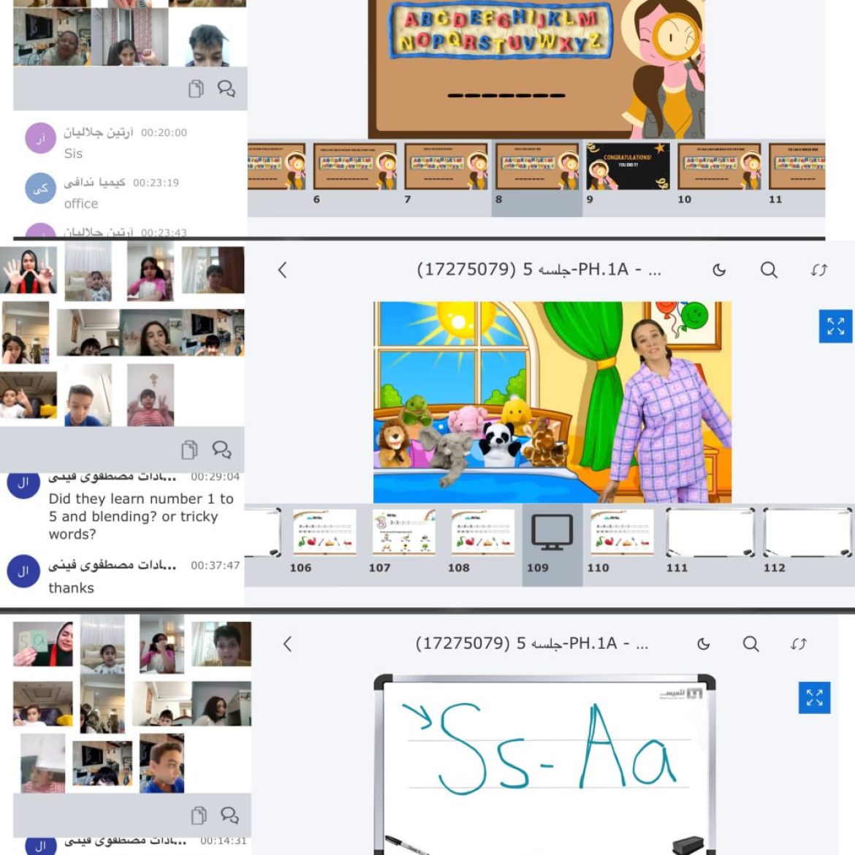The height and width of the screenshot is (855, 855).
Task: Click search icon above the puppet video
Action: tap(769, 270)
